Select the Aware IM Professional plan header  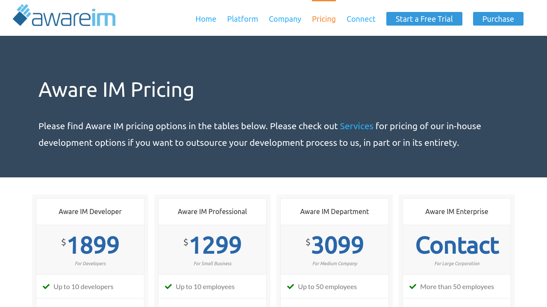click(x=212, y=211)
